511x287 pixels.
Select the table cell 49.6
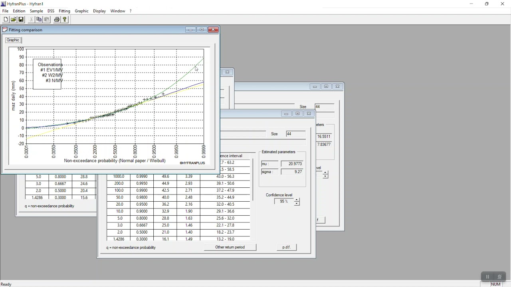[165, 177]
